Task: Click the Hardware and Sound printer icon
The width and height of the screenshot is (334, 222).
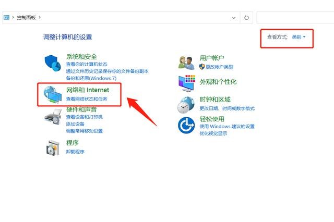Action: click(53, 117)
